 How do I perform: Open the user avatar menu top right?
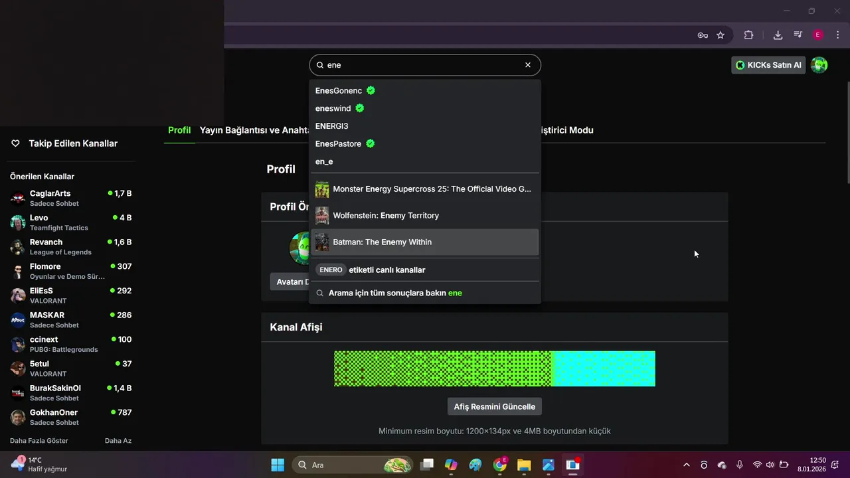click(819, 65)
